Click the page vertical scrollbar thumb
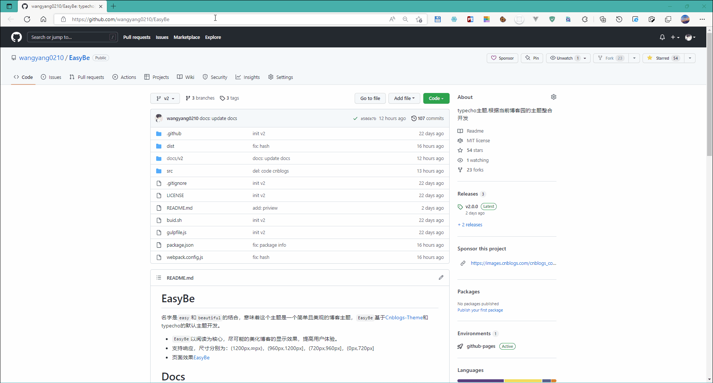 coord(709,94)
